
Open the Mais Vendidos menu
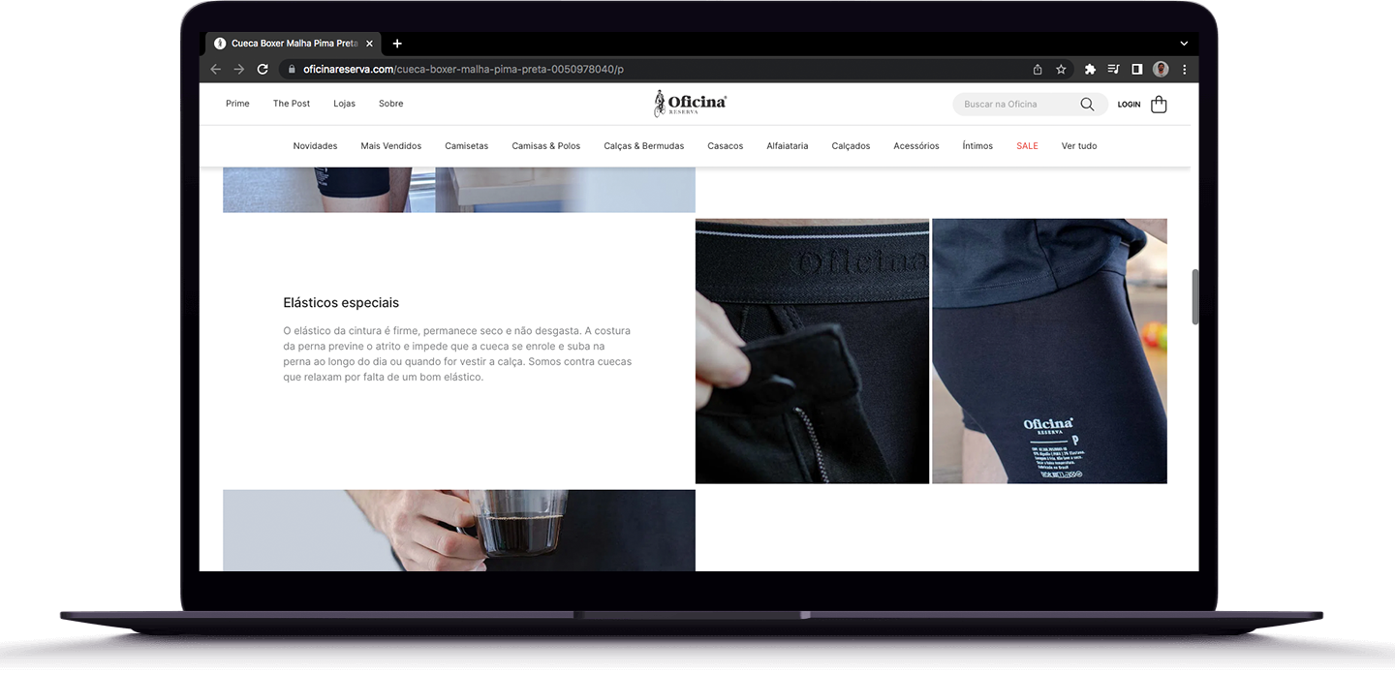391,146
